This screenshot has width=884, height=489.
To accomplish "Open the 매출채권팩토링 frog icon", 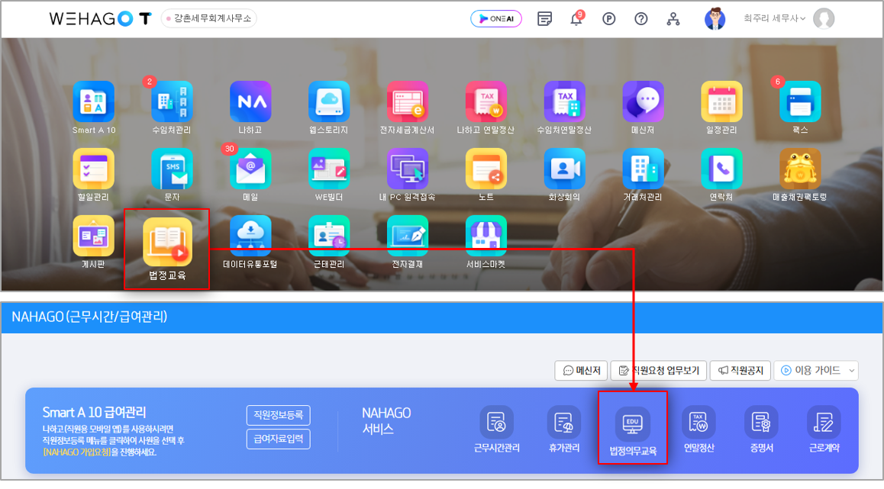I will [799, 169].
